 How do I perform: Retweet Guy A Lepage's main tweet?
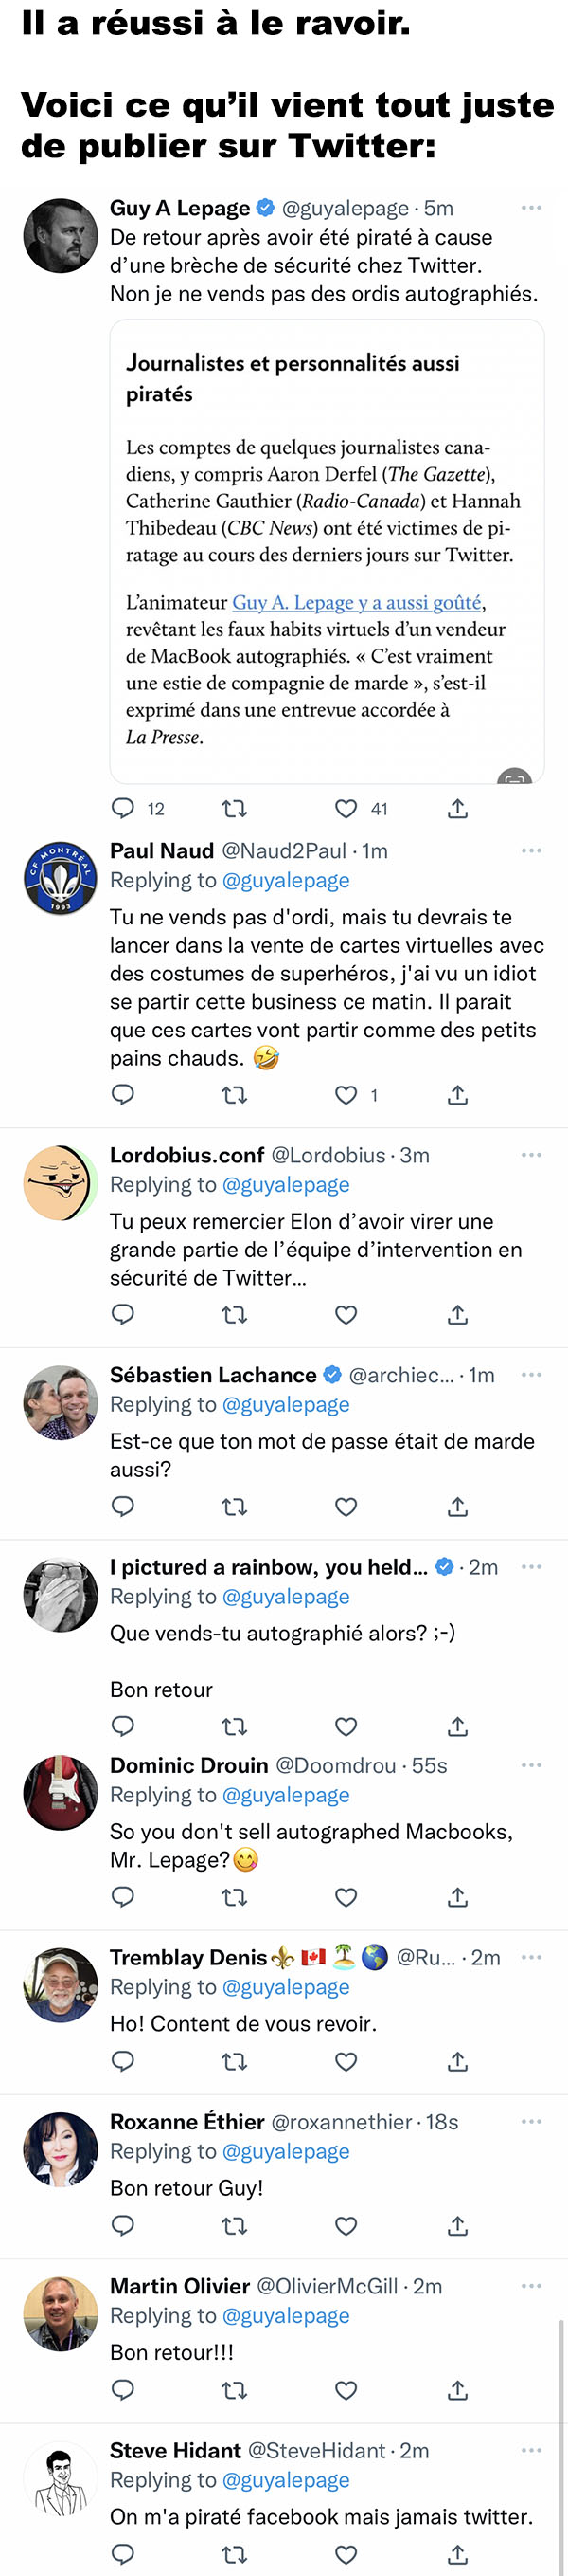point(235,809)
